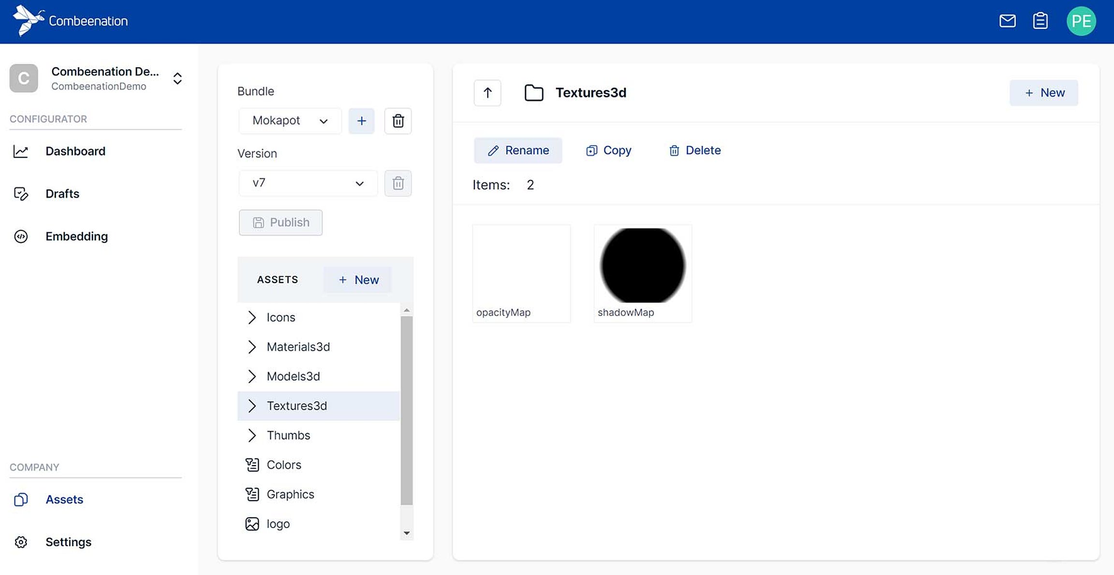The width and height of the screenshot is (1114, 575).
Task: Open the Colors asset entry
Action: pyautogui.click(x=284, y=464)
